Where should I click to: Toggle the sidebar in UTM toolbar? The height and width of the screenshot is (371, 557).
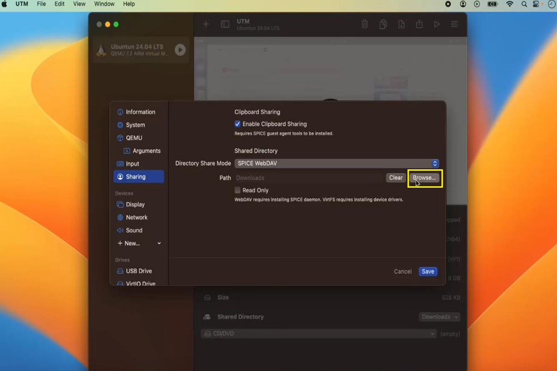pos(225,24)
